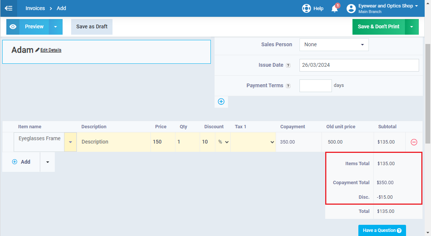This screenshot has height=236, width=431.
Task: Go to Invoices breadcrumb
Action: pos(35,8)
